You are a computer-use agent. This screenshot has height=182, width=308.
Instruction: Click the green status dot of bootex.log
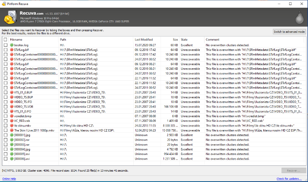click(12, 45)
